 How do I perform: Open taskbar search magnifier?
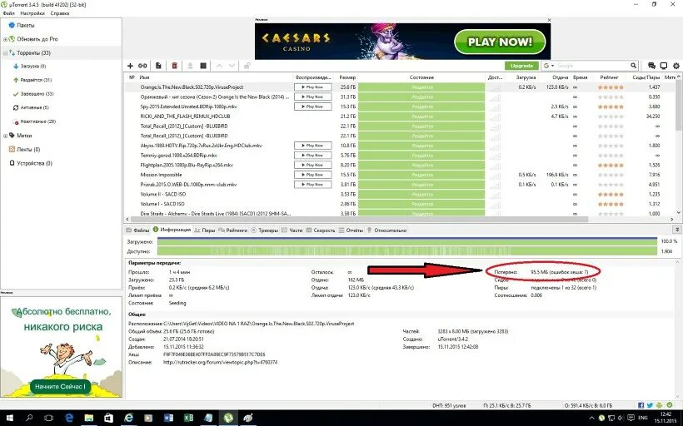pyautogui.click(x=29, y=419)
